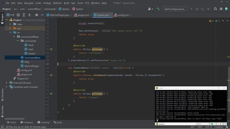Open the Terminal tool window
Image resolution: width=230 pixels, height=129 pixels.
[43, 122]
